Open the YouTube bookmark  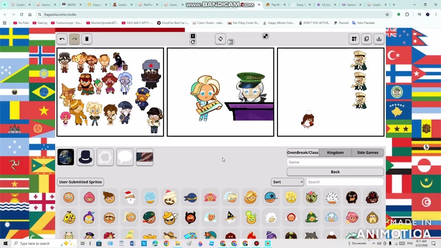pyautogui.click(x=21, y=23)
